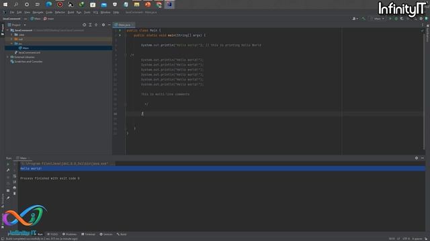The height and width of the screenshot is (241, 430).
Task: Open the Navigate menu
Action: pyautogui.click(x=38, y=12)
